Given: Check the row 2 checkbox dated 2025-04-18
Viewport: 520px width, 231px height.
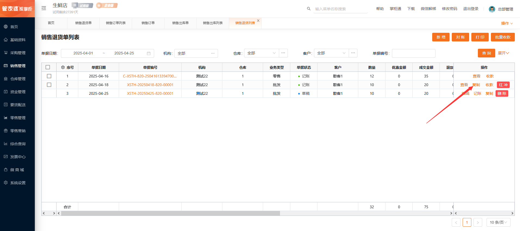Looking at the screenshot, I should (49, 85).
